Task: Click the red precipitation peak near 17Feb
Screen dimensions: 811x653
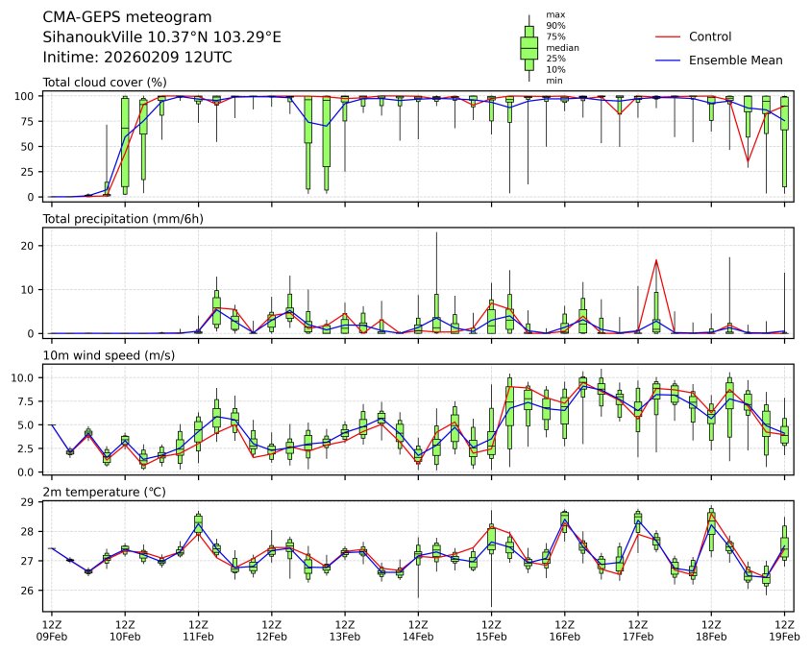Action: pyautogui.click(x=655, y=260)
